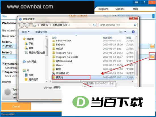156x117 pixels.
Task: Click the horizontal scrollbar thumb in file list
Action: [81, 81]
